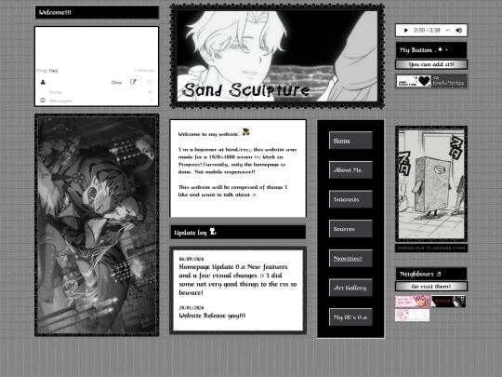Visit the Novelties page
Image resolution: width=502 pixels, height=377 pixels.
click(350, 259)
